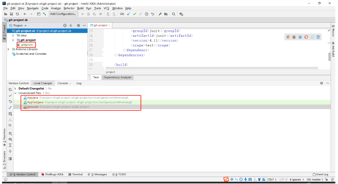Toggle the Structure side tool window
This screenshot has width=338, height=184.
point(4,160)
